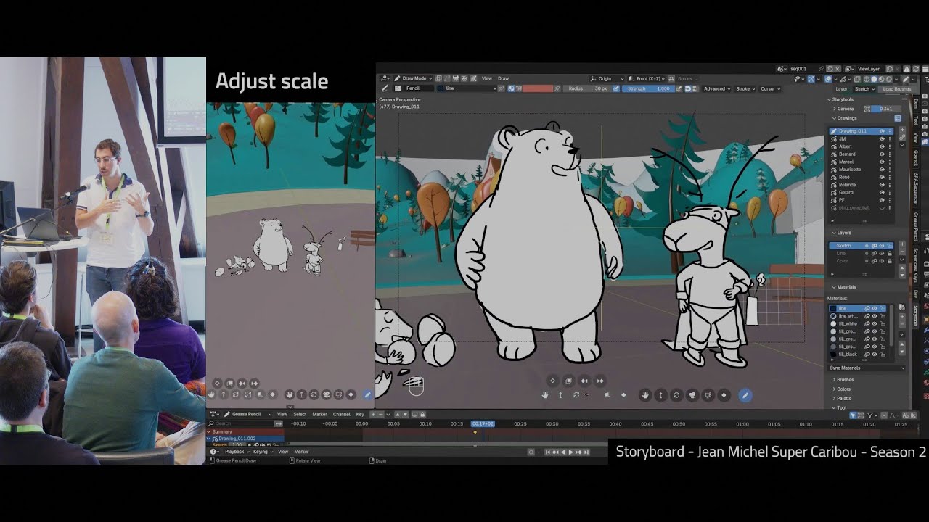
Task: Click the add drawing plus icon beside the Drawings list
Action: (x=902, y=130)
